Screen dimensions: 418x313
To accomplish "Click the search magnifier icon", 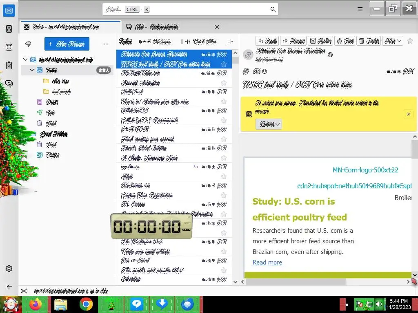I will point(273,9).
